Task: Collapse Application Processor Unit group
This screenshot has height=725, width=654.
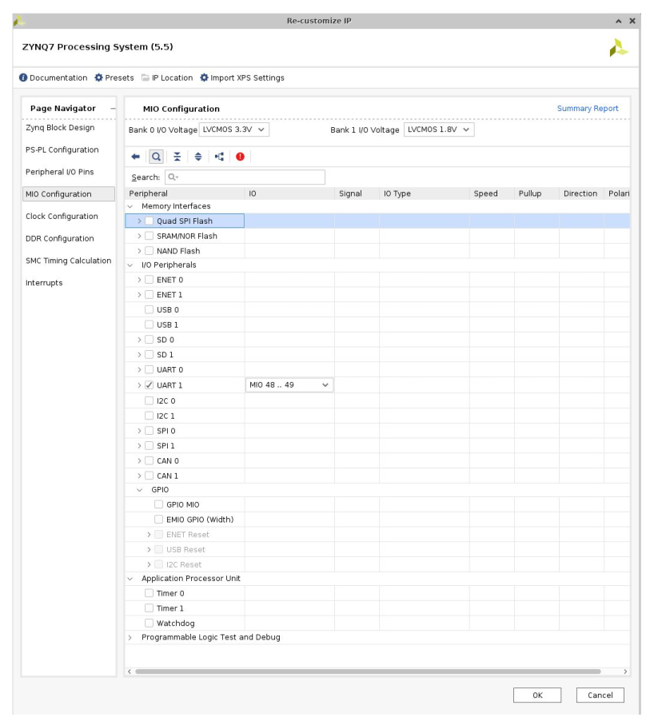Action: [130, 579]
